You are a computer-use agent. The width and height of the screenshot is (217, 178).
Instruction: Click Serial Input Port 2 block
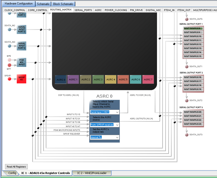(x=21, y=29)
